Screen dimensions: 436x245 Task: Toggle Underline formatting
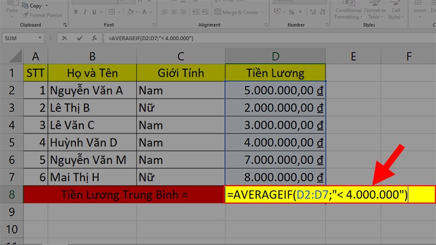point(94,12)
